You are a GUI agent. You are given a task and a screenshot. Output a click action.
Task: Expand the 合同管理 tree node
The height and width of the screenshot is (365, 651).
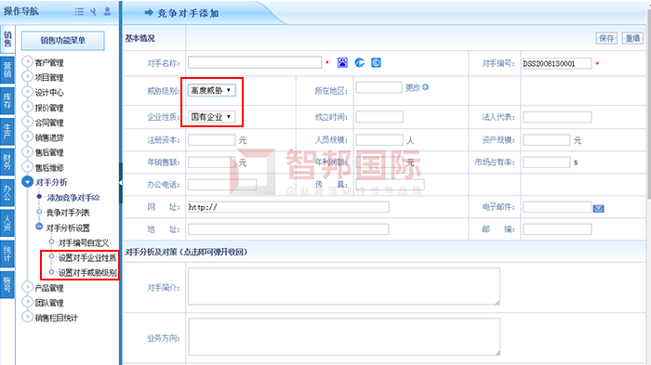point(27,122)
